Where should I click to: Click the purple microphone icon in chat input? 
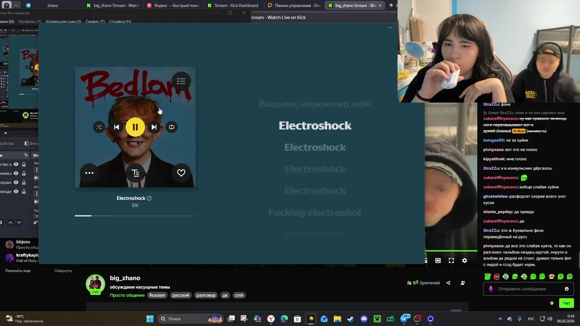pyautogui.click(x=491, y=289)
